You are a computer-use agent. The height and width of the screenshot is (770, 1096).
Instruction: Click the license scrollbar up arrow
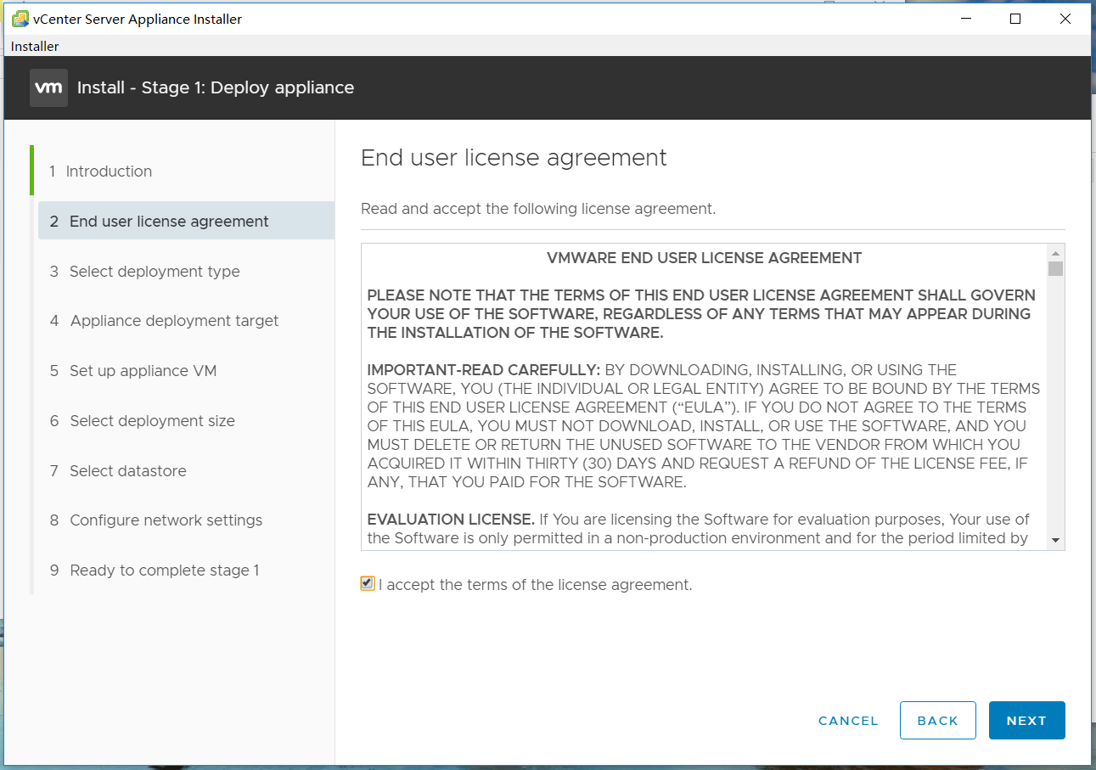tap(1055, 253)
